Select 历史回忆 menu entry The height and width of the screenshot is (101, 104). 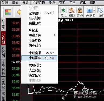coord(39,75)
